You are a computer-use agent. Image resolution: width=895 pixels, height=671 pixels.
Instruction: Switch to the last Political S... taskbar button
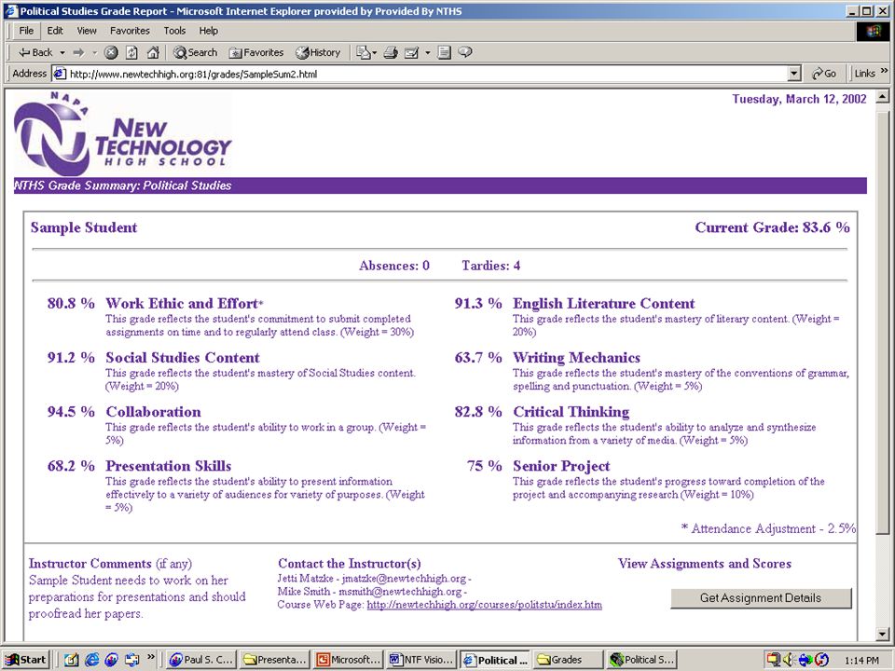pos(641,660)
